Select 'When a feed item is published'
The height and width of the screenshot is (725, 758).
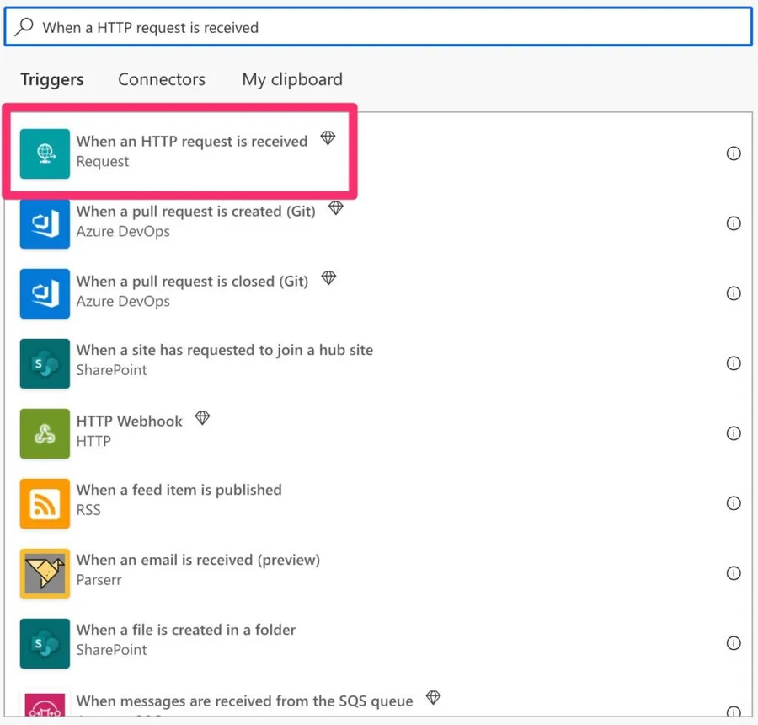click(179, 490)
